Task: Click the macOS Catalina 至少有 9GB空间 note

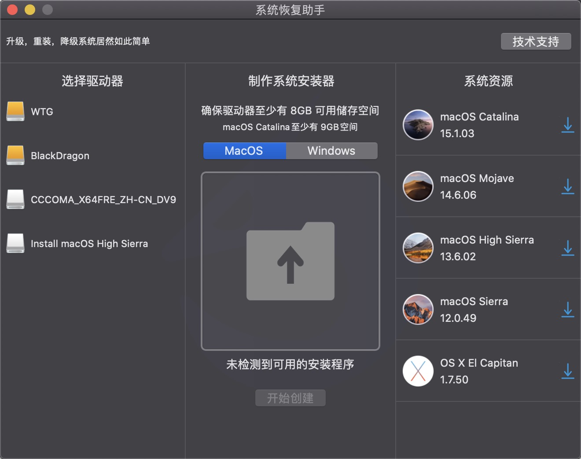Action: tap(290, 127)
